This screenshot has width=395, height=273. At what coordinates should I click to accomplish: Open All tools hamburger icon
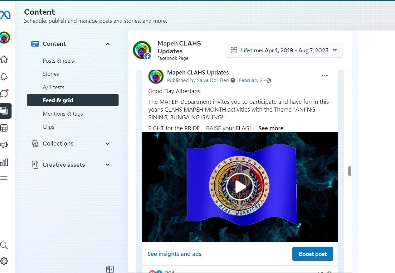[4, 180]
